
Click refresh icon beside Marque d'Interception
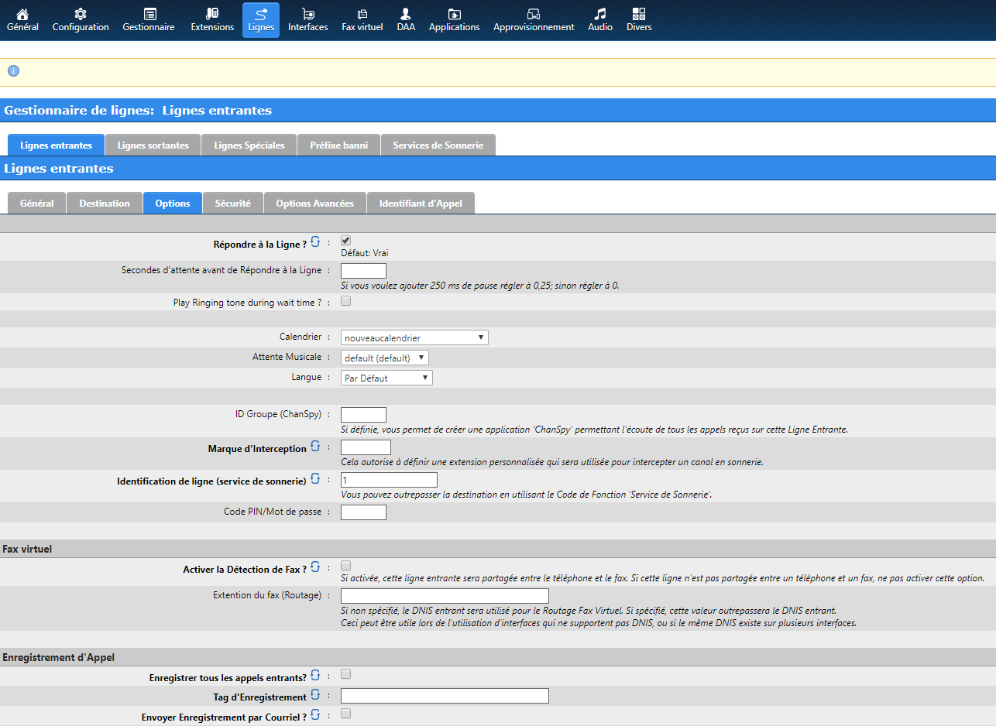pos(315,447)
